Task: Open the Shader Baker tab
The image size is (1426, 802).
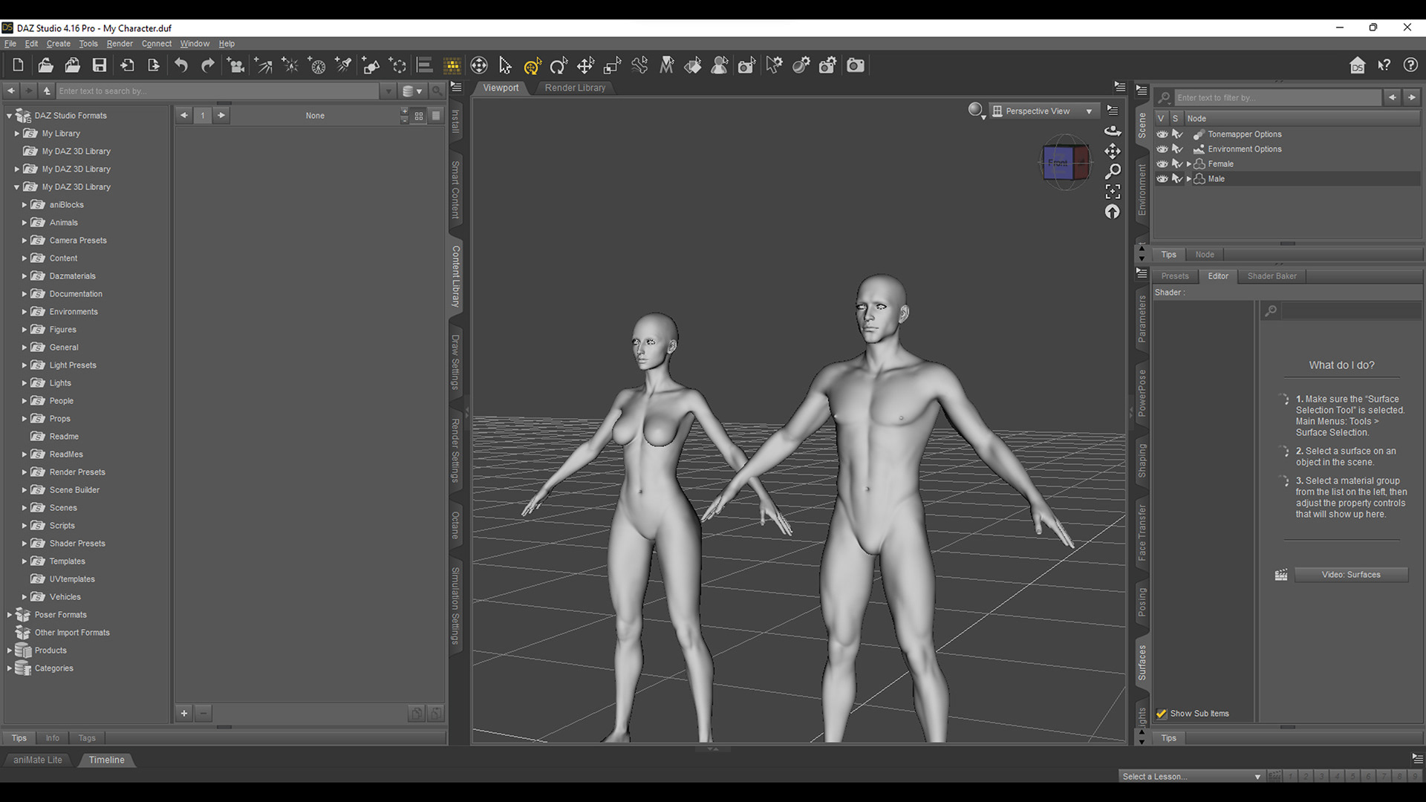Action: coord(1272,276)
